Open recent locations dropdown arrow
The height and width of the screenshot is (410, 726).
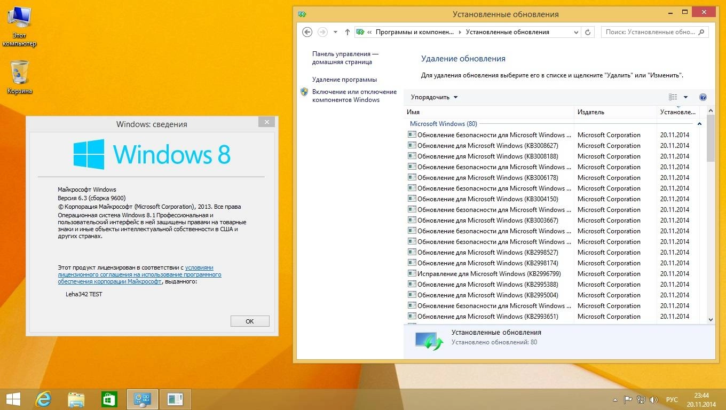click(x=335, y=32)
